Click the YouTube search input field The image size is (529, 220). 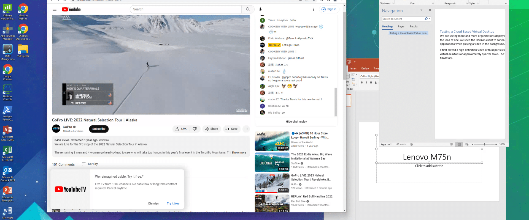pyautogui.click(x=186, y=9)
